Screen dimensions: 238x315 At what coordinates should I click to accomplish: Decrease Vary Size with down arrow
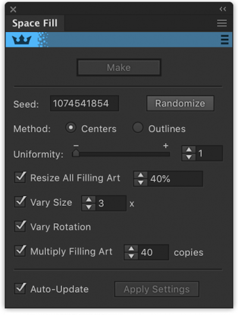point(89,207)
